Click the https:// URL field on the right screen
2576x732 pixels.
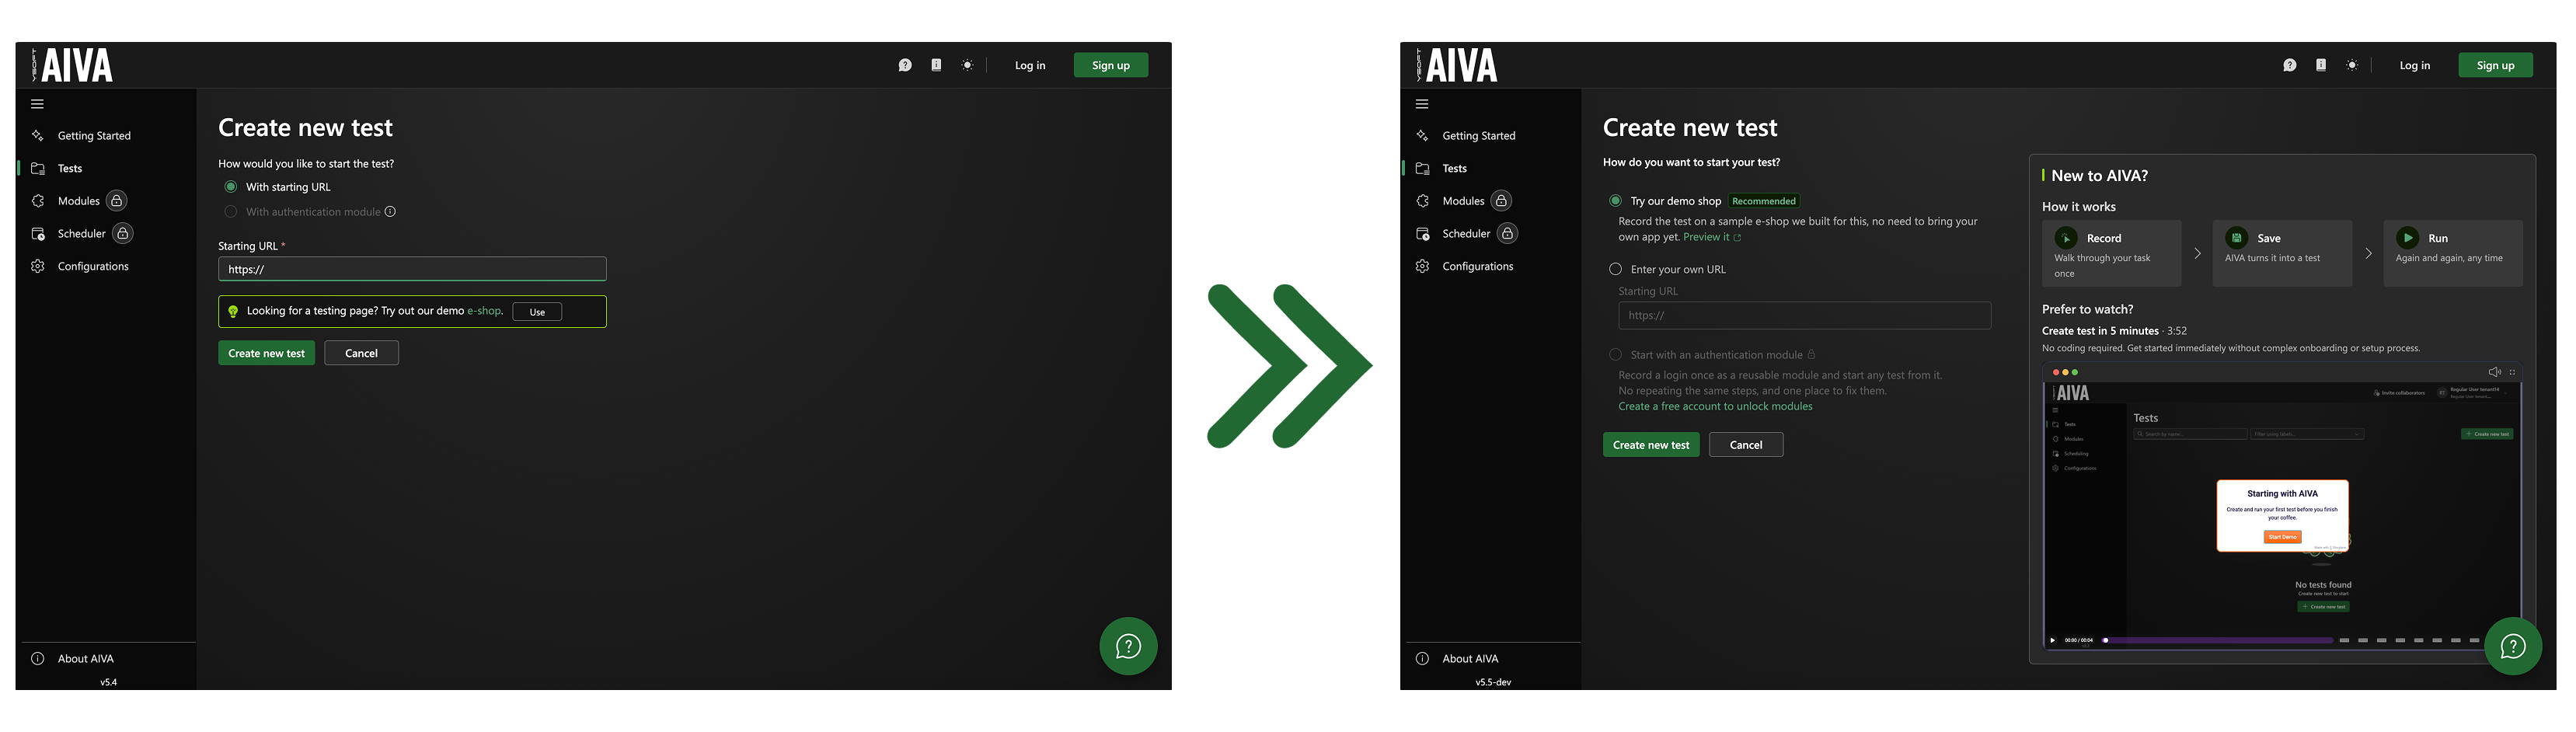1805,315
